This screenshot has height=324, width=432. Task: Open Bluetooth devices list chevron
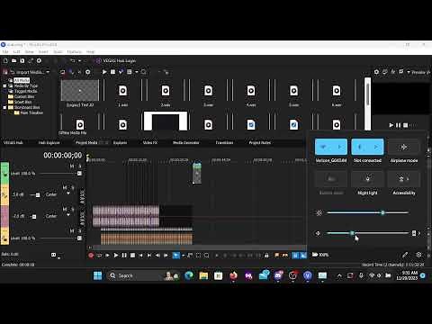[376, 147]
